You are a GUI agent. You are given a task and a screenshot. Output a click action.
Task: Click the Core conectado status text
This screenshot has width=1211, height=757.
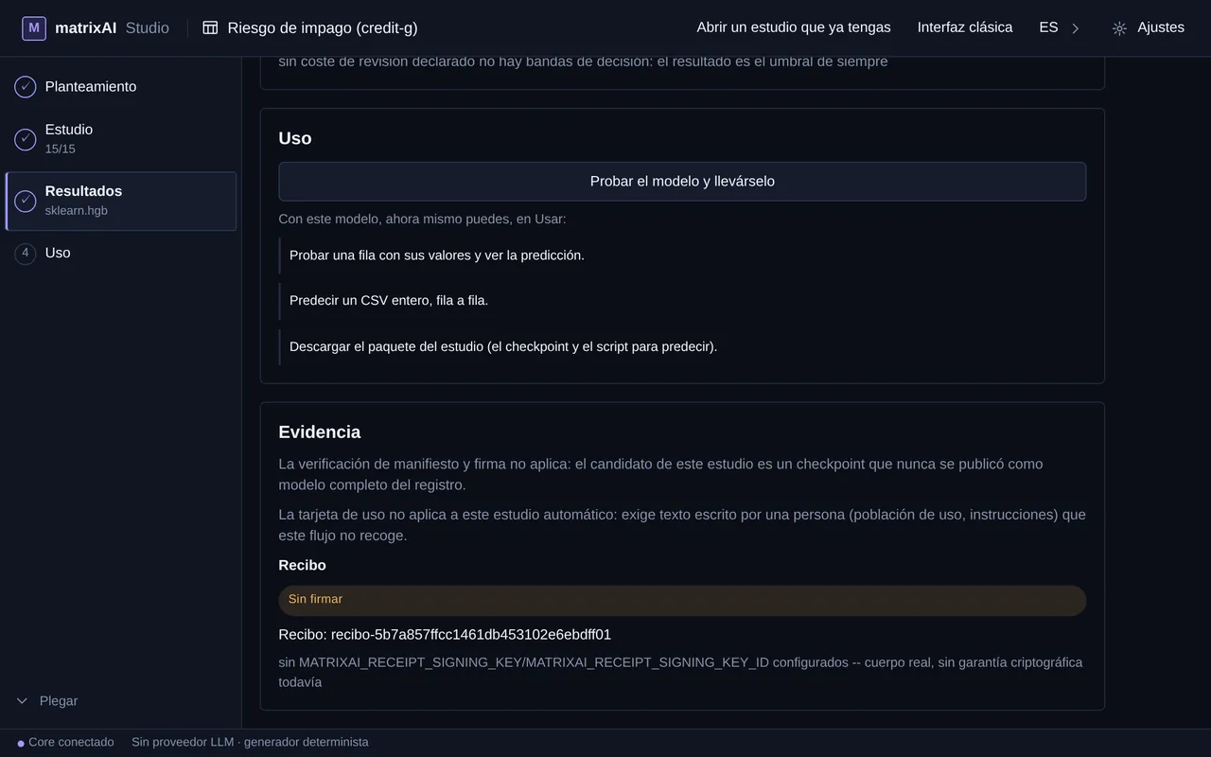tap(71, 743)
